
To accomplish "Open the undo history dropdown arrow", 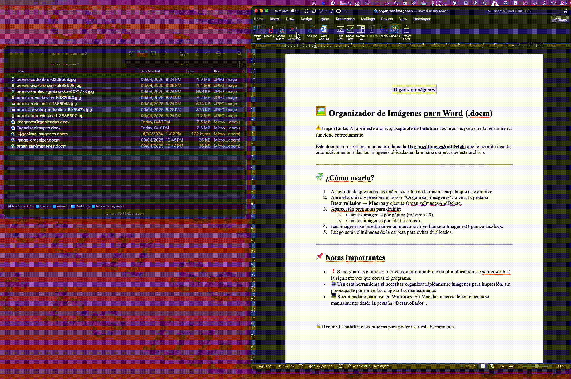I will [x=326, y=11].
